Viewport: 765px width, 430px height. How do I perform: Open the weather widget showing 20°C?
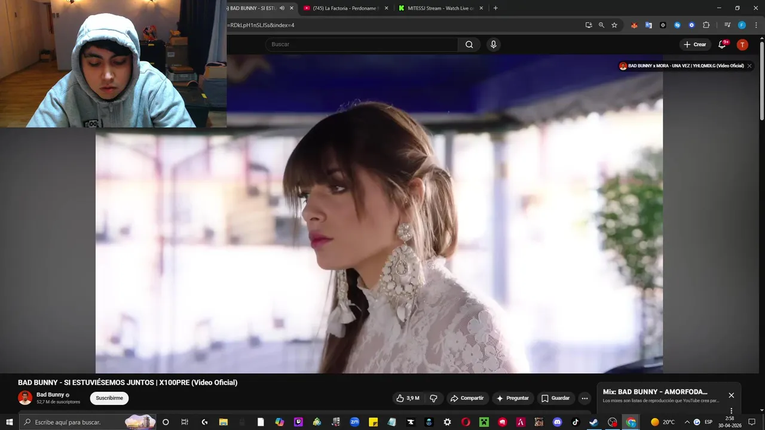pos(662,422)
